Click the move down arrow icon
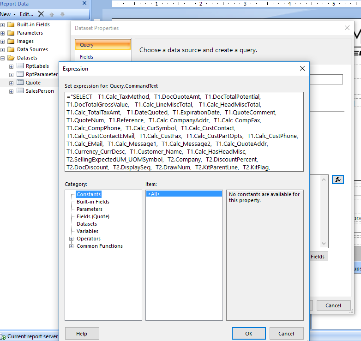 pos(62,14)
